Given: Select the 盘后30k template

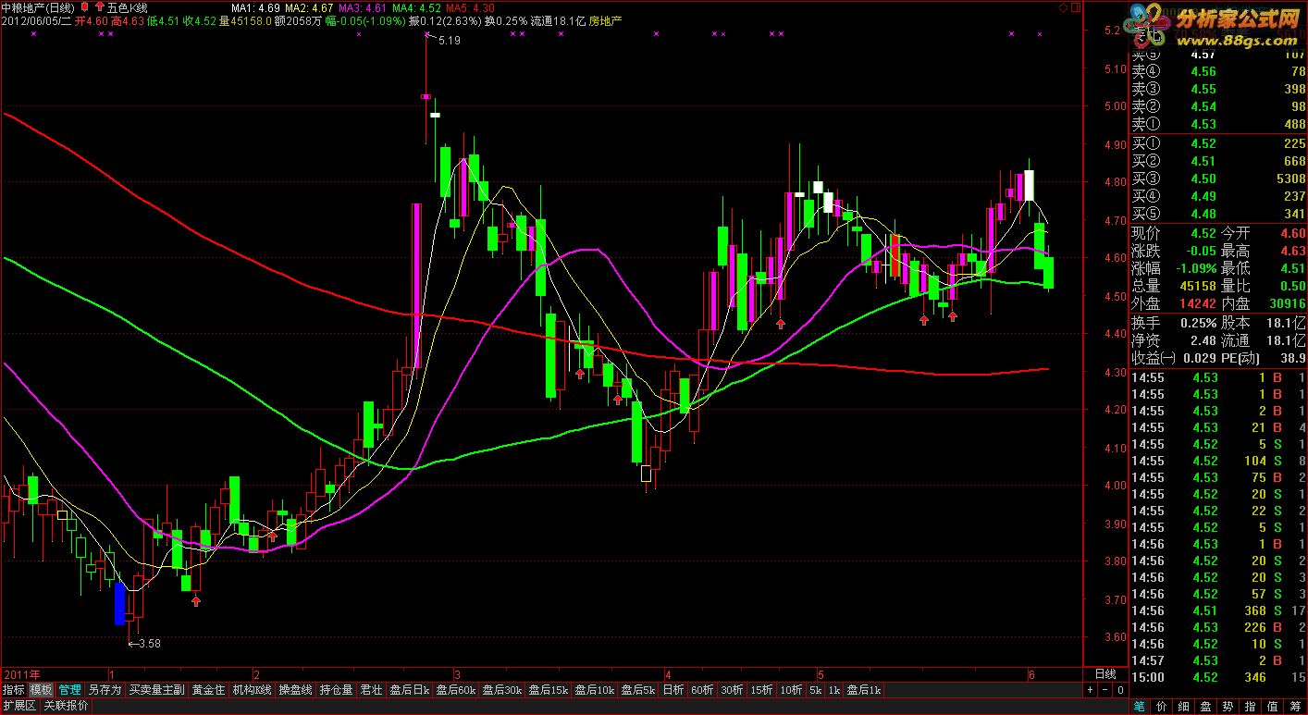Looking at the screenshot, I should coord(502,690).
